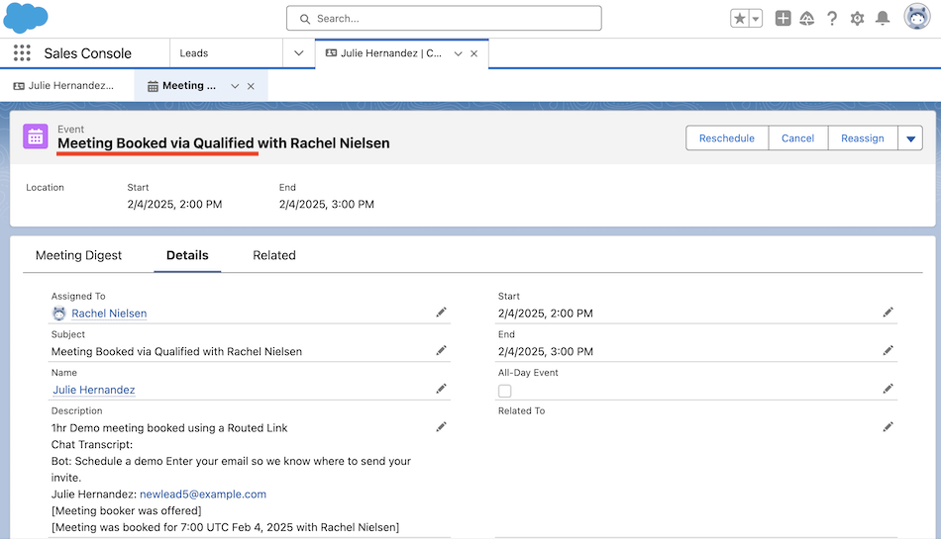This screenshot has height=539, width=941.
Task: Edit the Start field pencil in Details
Action: (889, 312)
